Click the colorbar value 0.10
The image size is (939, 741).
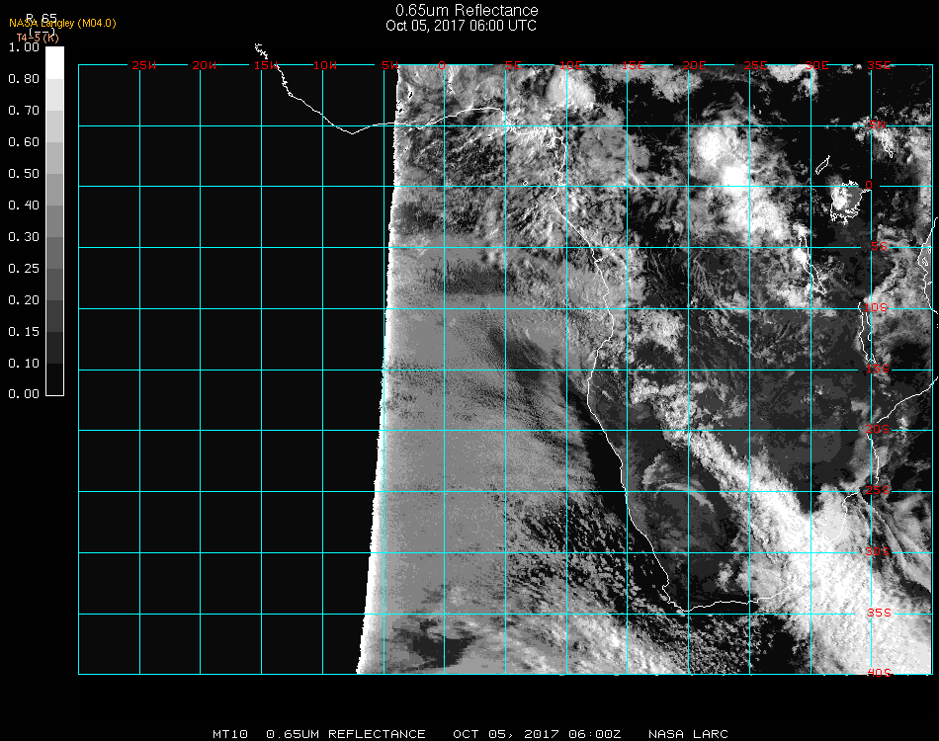[x=24, y=364]
